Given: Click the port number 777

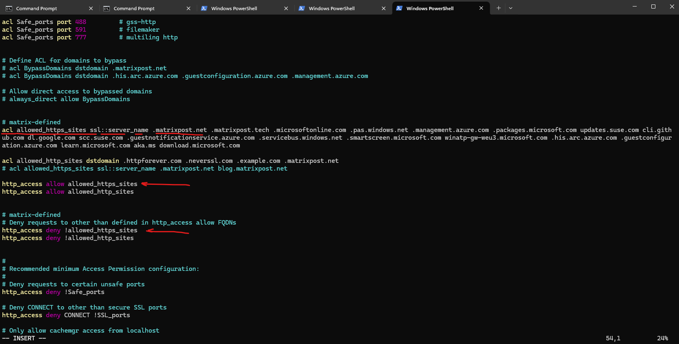Looking at the screenshot, I should pyautogui.click(x=81, y=37).
